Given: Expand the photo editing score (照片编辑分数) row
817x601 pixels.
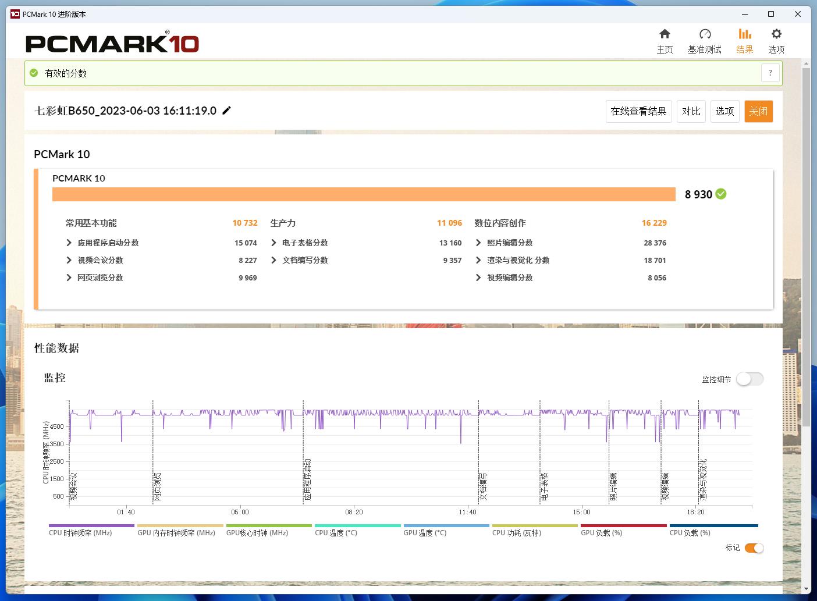Looking at the screenshot, I should [479, 243].
